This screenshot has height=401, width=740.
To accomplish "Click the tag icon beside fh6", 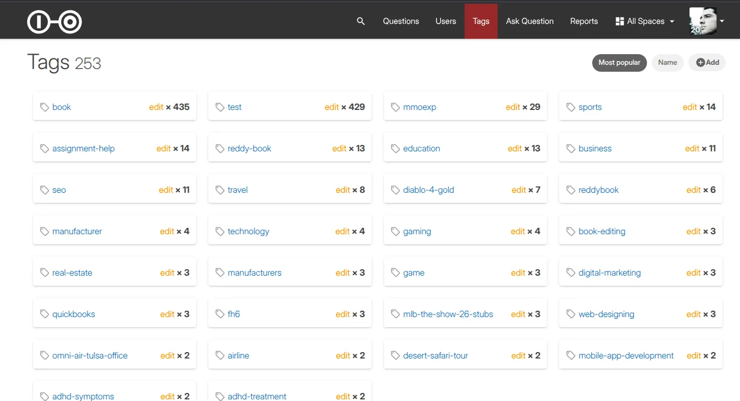I will (x=220, y=314).
